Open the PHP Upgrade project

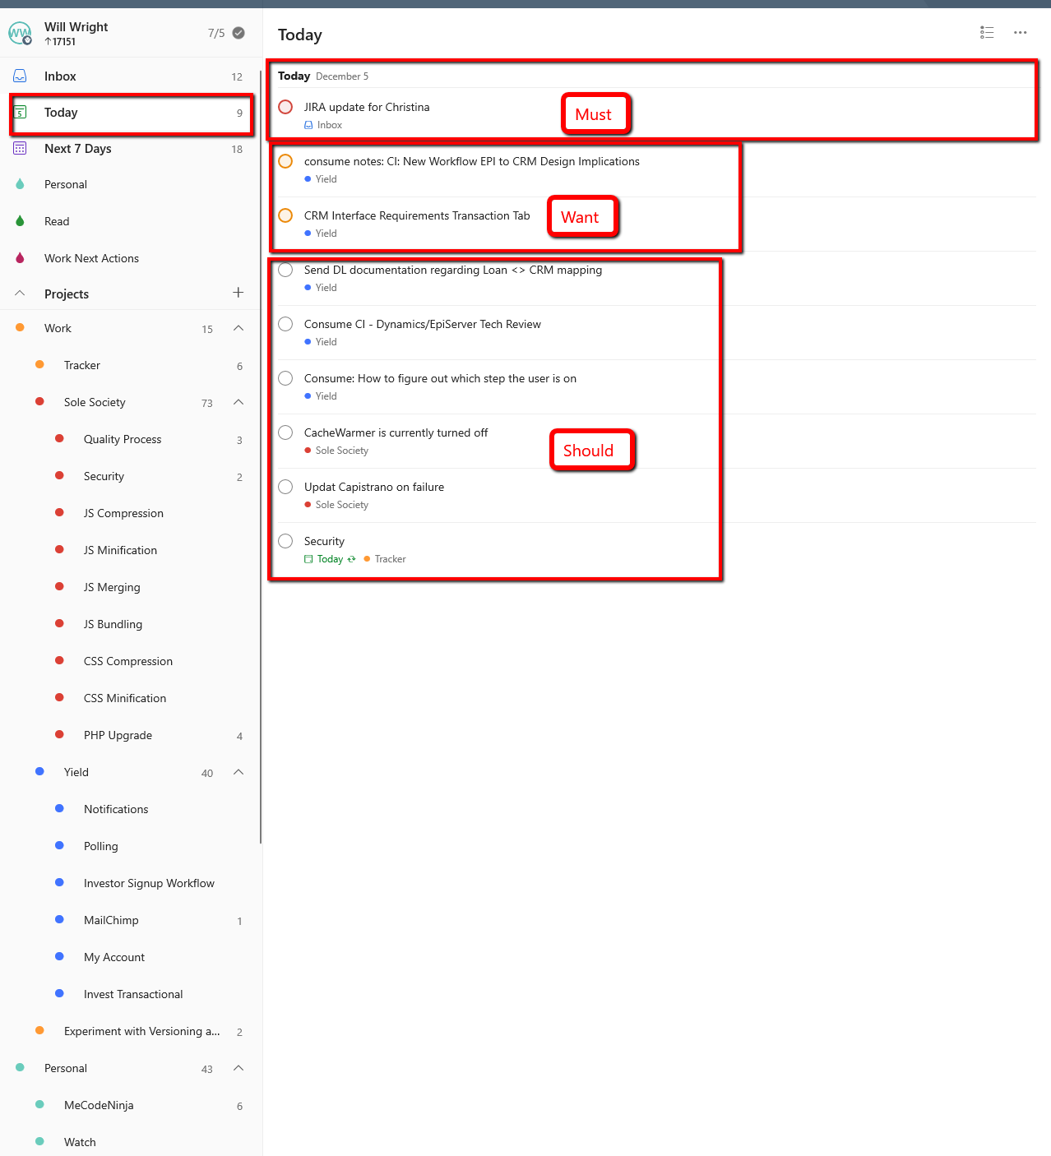(x=130, y=735)
